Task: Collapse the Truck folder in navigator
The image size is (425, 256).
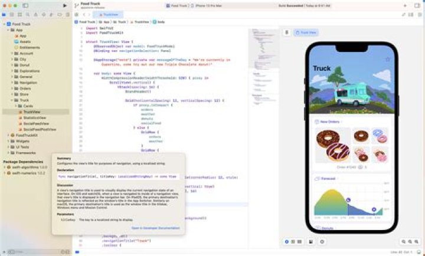Action: click(x=12, y=100)
